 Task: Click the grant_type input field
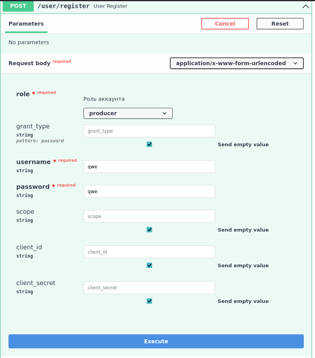[x=149, y=131]
